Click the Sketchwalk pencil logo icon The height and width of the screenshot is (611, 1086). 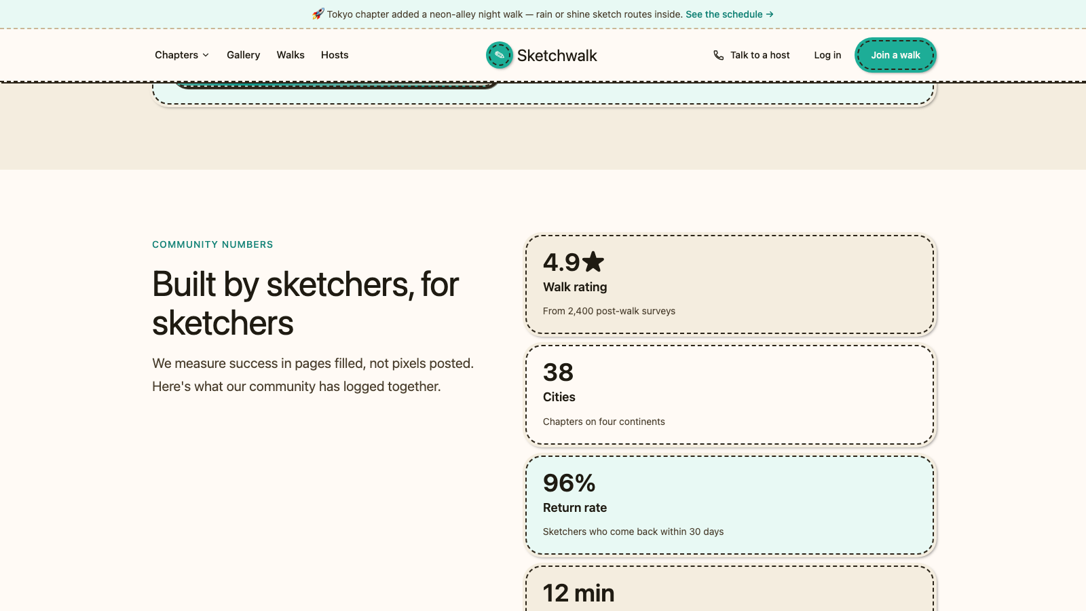500,55
